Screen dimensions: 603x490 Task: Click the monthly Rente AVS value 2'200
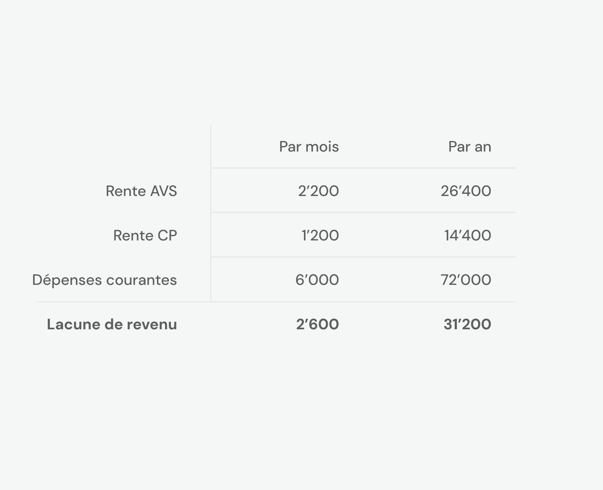[318, 191]
